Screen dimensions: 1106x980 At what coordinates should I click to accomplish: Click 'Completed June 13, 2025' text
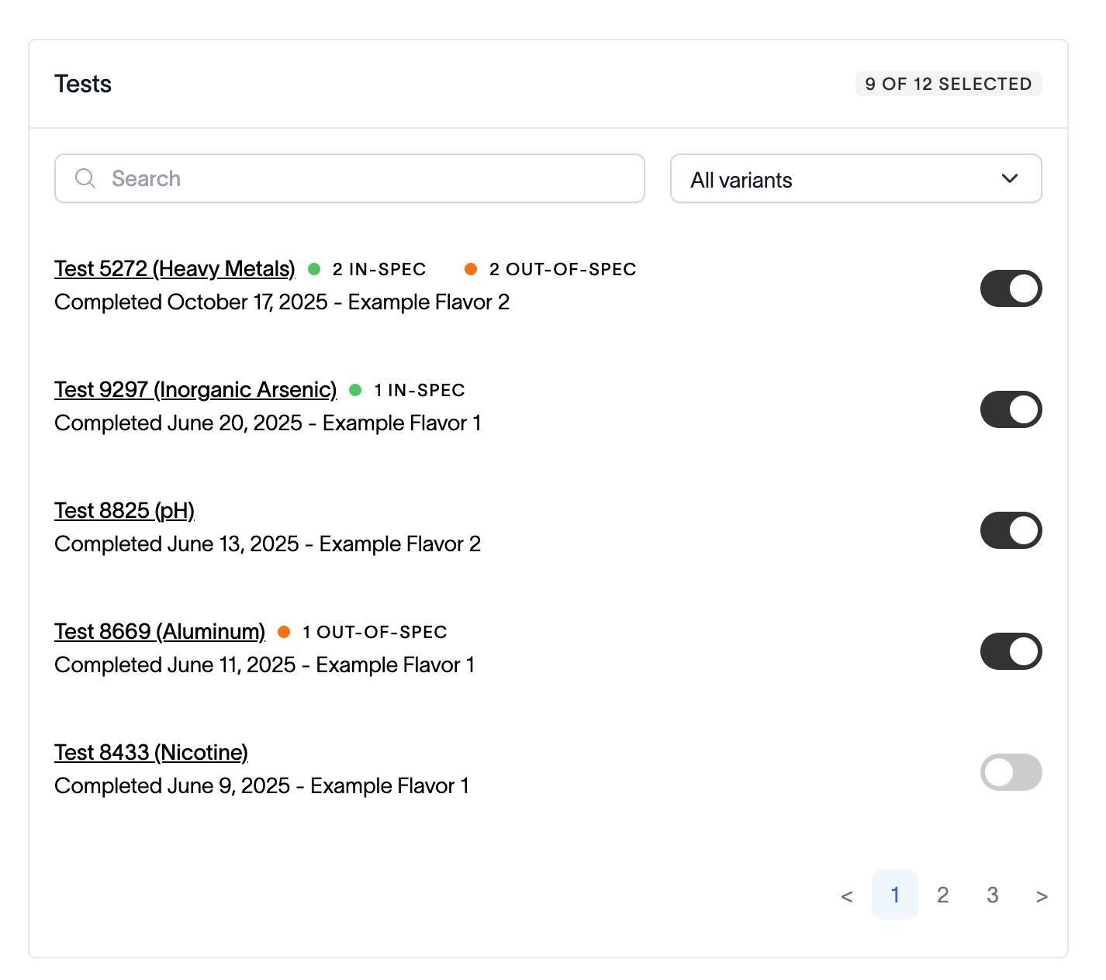(177, 543)
